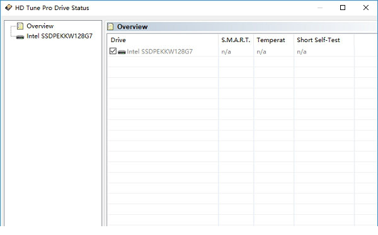Click the HD Tune Pro title bar icon
Image resolution: width=378 pixels, height=235 pixels.
[8, 8]
